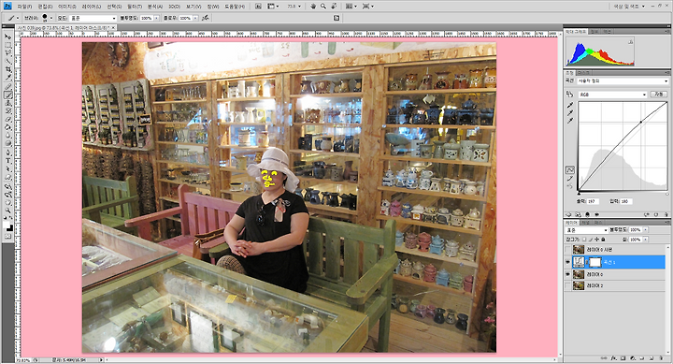Click the histogram cached data warning icon
The width and height of the screenshot is (673, 364).
click(631, 42)
